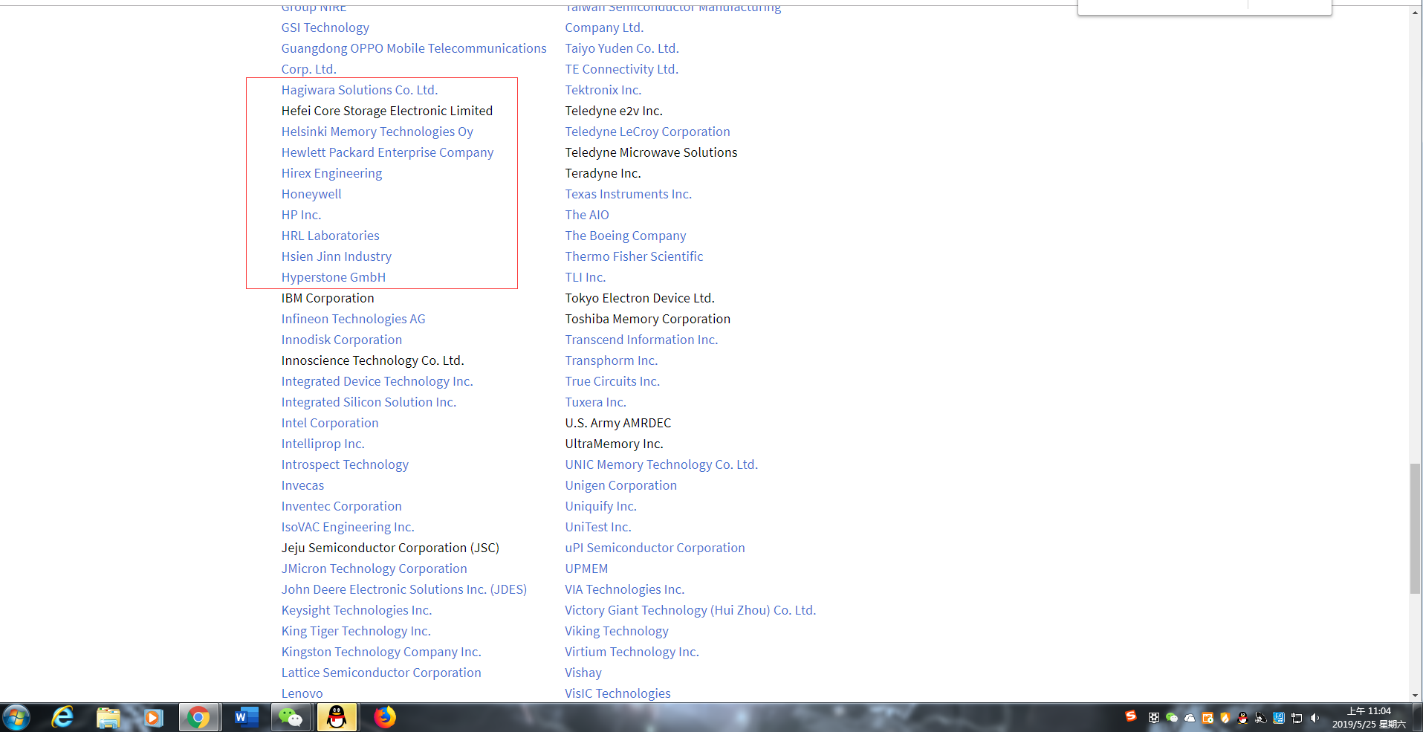Follow the uPI Semiconductor Corporation link

(x=655, y=548)
